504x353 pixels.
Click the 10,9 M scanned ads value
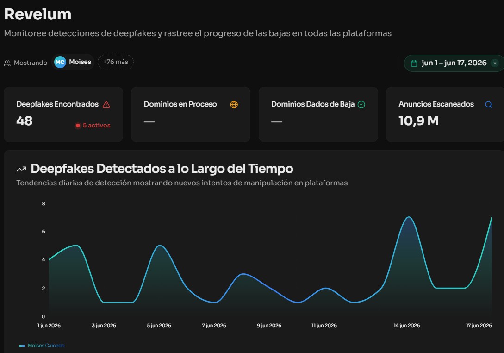pyautogui.click(x=418, y=120)
